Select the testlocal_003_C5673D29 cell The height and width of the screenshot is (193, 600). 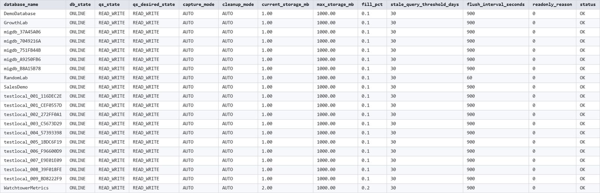click(33, 123)
